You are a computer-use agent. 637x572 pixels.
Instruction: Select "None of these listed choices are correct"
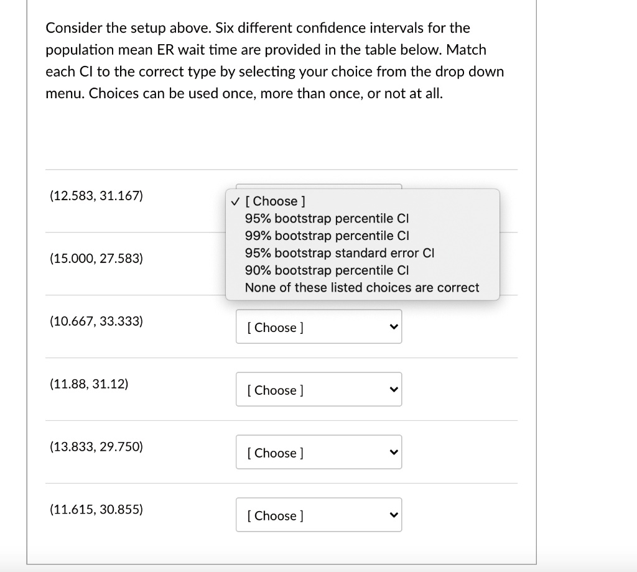(362, 287)
